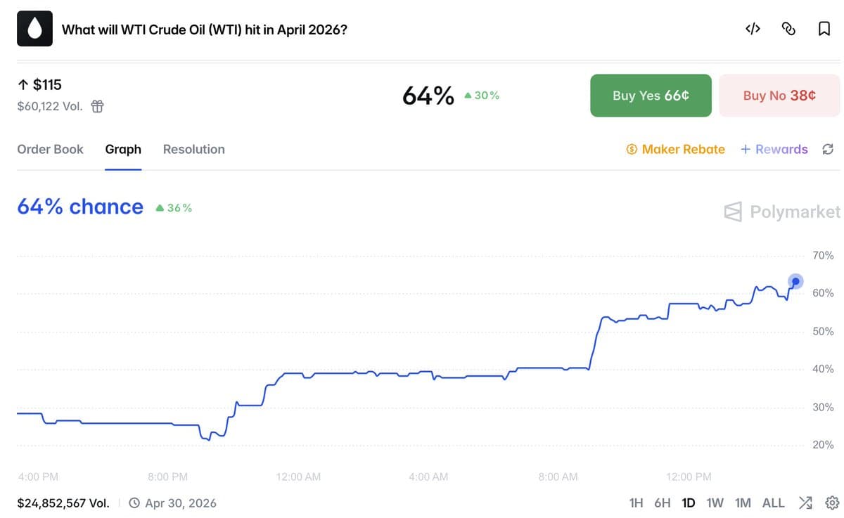Open the Order Book tab
This screenshot has height=518, width=844.
(50, 149)
